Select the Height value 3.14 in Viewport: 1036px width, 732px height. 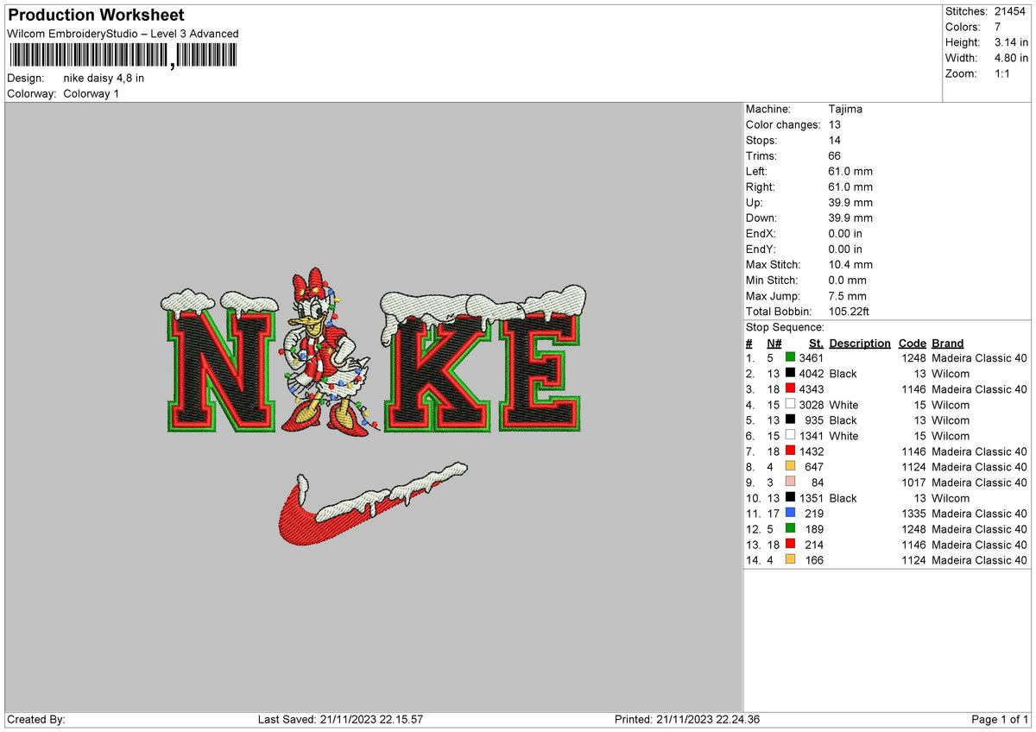[1012, 42]
